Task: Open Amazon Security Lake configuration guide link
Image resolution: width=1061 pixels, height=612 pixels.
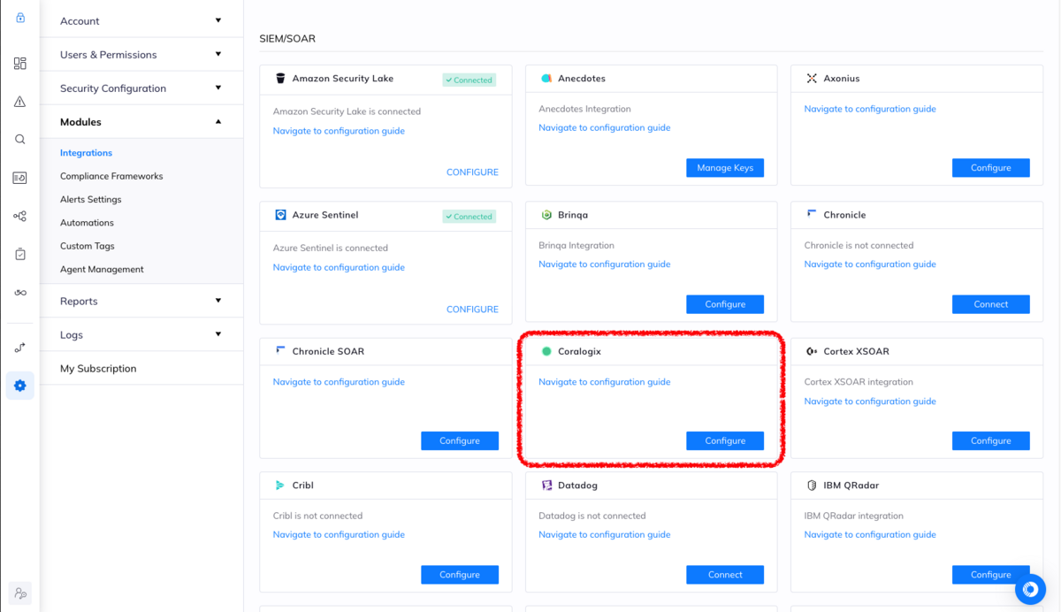Action: point(339,131)
